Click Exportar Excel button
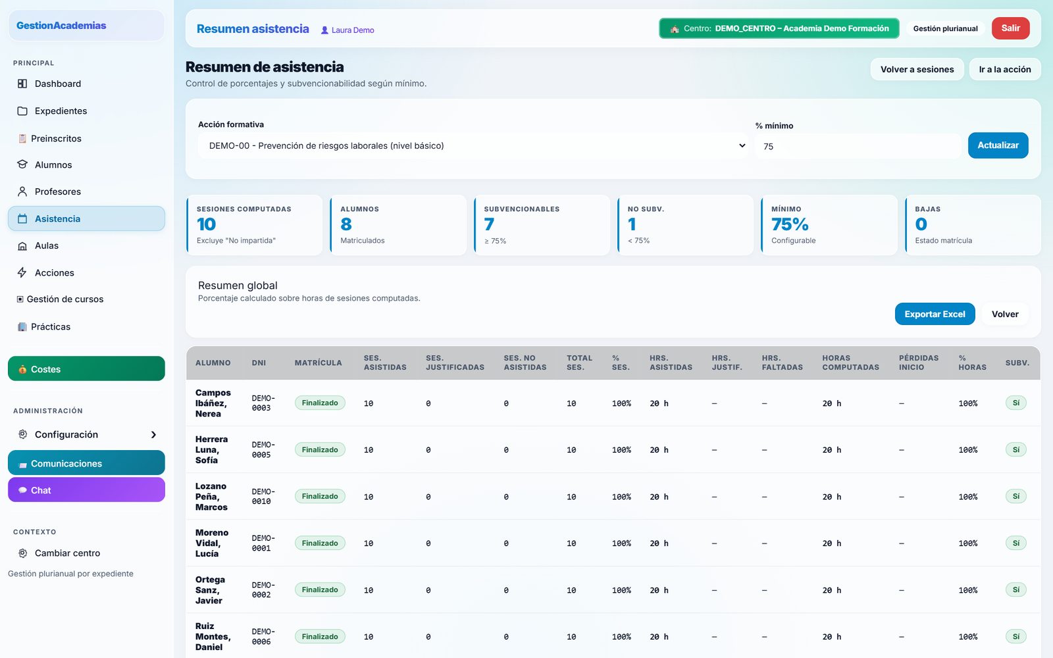1053x658 pixels. tap(935, 314)
